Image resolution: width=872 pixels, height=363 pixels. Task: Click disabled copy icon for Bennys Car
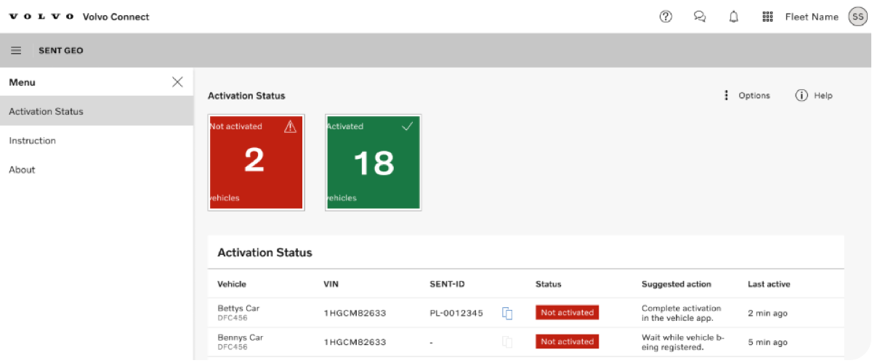click(x=507, y=342)
